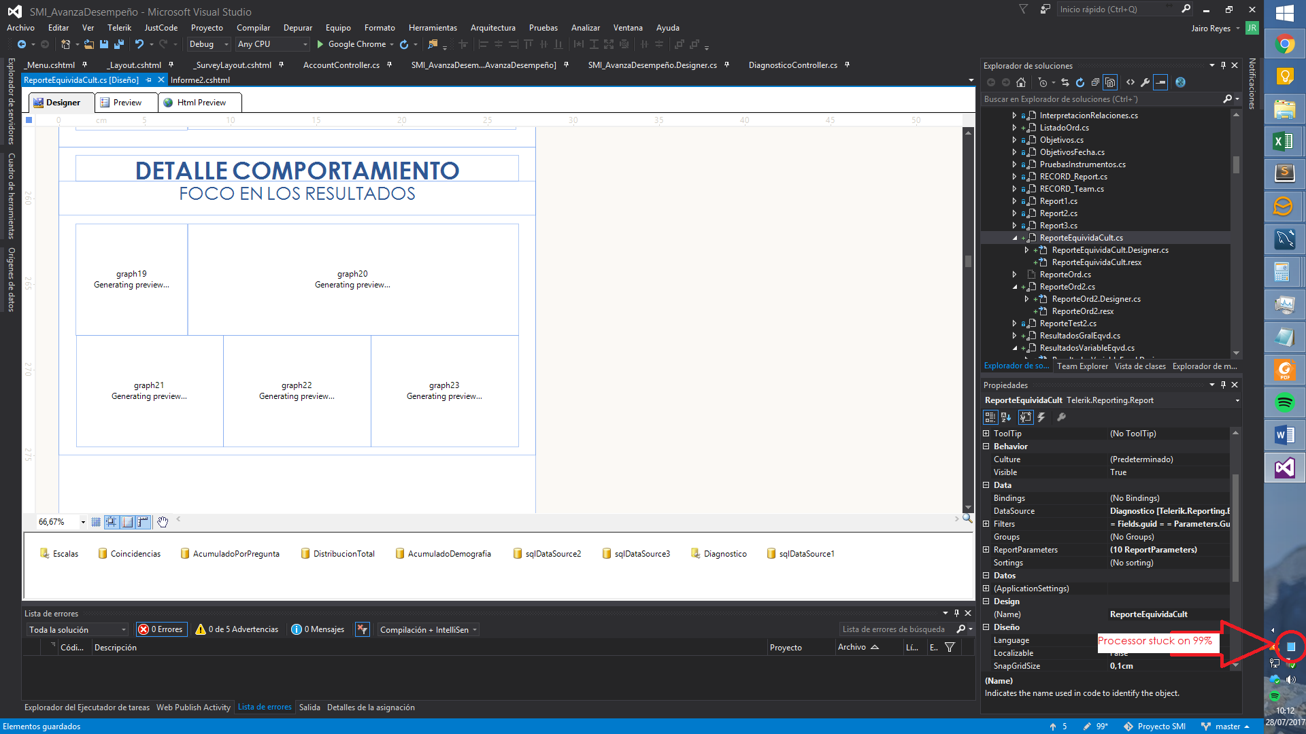Viewport: 1306px width, 734px height.
Task: Toggle the designer grid display
Action: coord(96,522)
